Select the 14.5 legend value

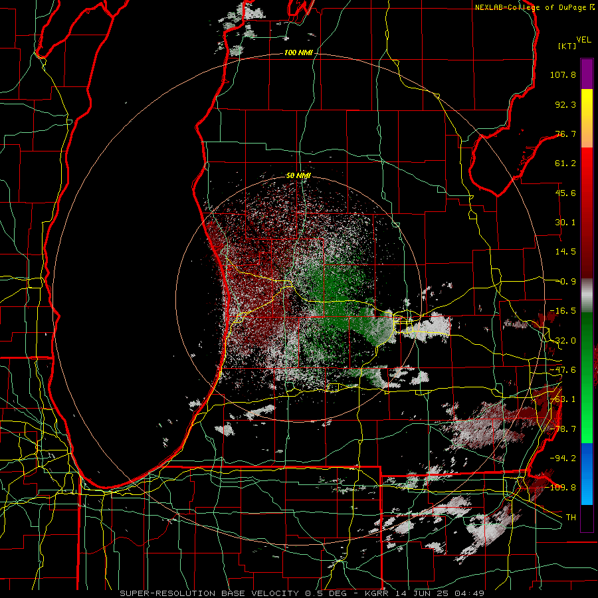[x=565, y=252]
